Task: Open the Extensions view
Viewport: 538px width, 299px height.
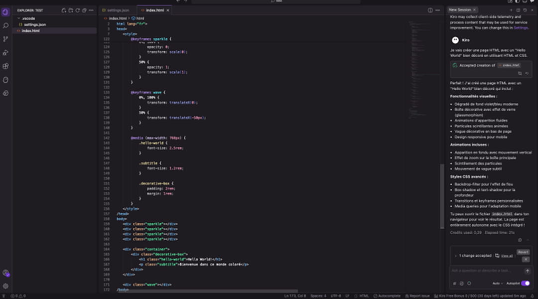Action: 5,66
